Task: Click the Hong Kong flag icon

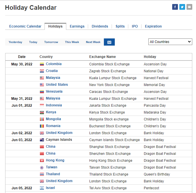Action: (42, 160)
